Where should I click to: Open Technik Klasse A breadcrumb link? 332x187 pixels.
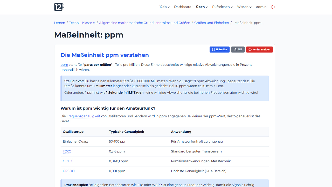tap(82, 23)
